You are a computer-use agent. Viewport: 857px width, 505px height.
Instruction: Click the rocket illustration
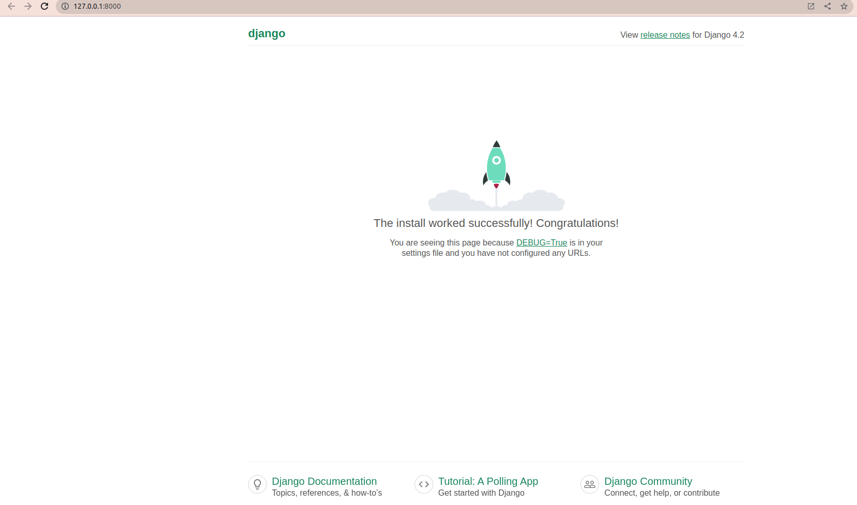pos(496,176)
